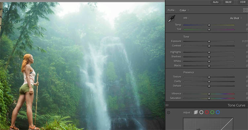Select the red channel curve circle

point(207,112)
